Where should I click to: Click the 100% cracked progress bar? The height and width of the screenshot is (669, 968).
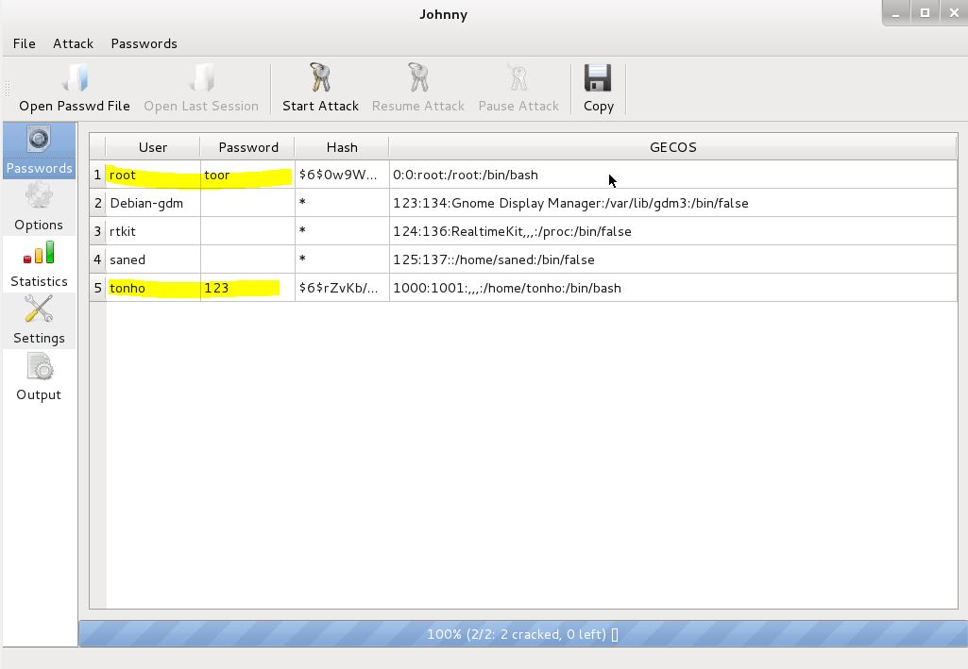(523, 634)
